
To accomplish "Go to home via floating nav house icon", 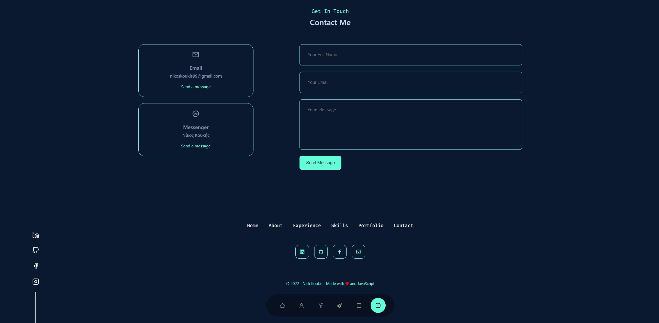I will (282, 305).
